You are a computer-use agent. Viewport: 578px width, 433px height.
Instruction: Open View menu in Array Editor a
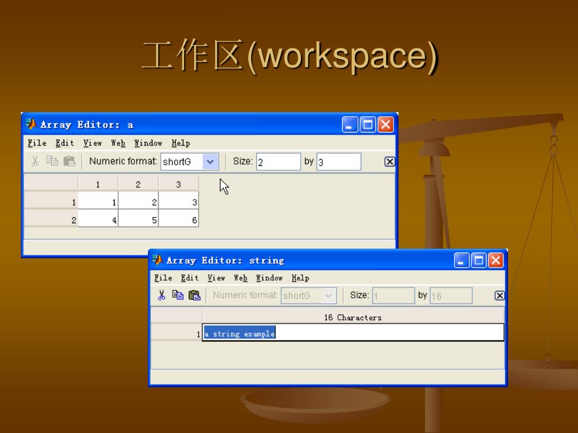tap(92, 143)
